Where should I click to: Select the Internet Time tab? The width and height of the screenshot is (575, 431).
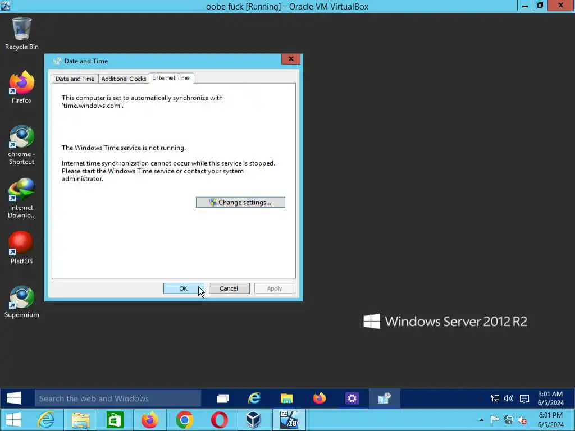pyautogui.click(x=171, y=78)
